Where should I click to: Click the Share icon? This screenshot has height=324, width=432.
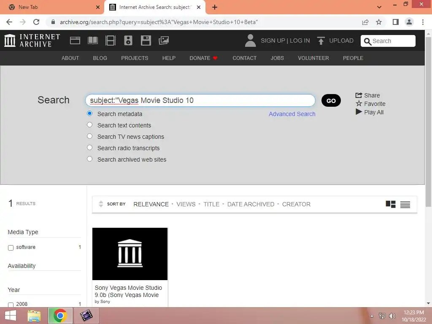(359, 95)
